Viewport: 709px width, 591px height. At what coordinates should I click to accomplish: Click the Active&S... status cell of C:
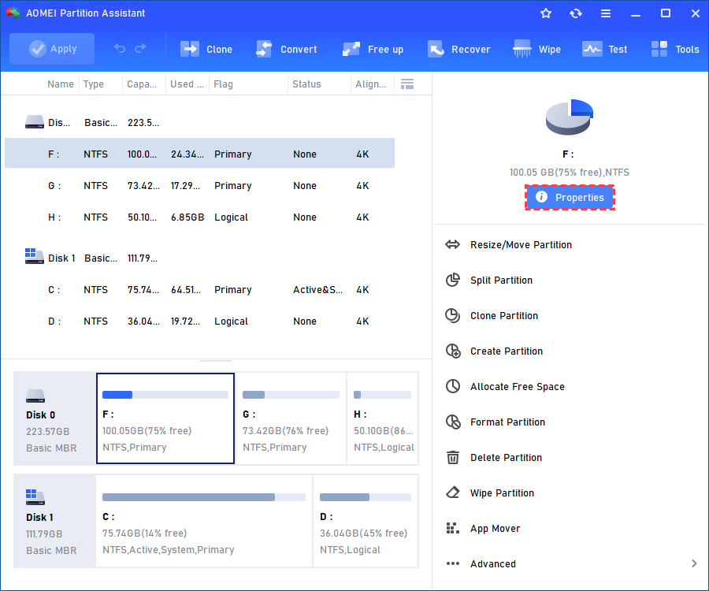tap(317, 289)
